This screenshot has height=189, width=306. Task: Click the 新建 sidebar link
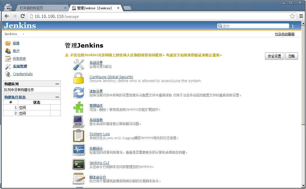point(16,43)
